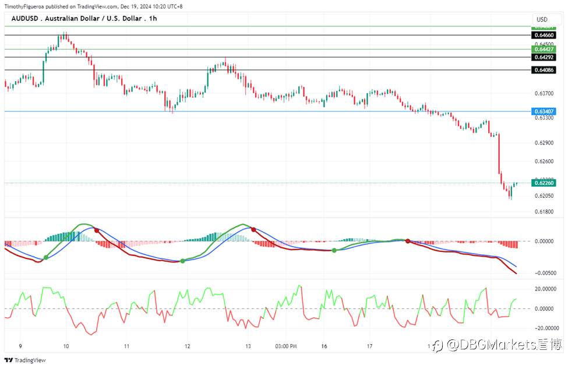Select the 0.64660 price level label
The width and height of the screenshot is (568, 368).
pos(544,35)
